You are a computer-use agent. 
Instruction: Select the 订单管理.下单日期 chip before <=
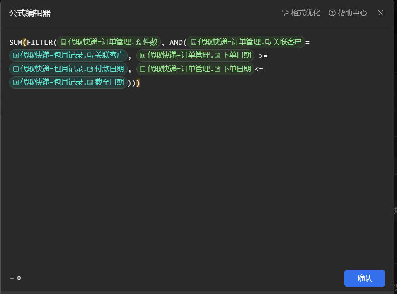pos(195,69)
